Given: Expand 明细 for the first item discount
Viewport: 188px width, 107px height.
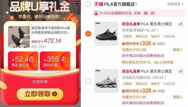Looking at the screenshot, I should tap(178, 50).
